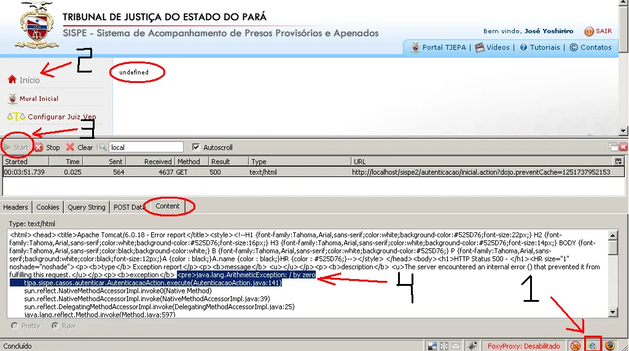Open the column picker icon beside the URL header
This screenshot has width=629, height=351.
pos(618,162)
